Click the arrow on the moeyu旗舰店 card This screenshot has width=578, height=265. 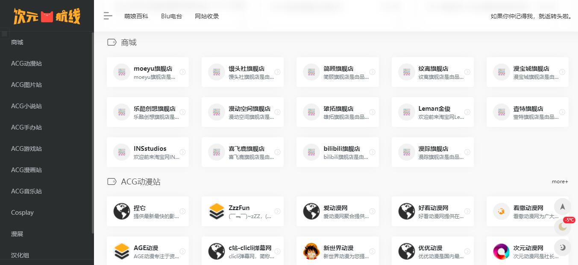182,72
